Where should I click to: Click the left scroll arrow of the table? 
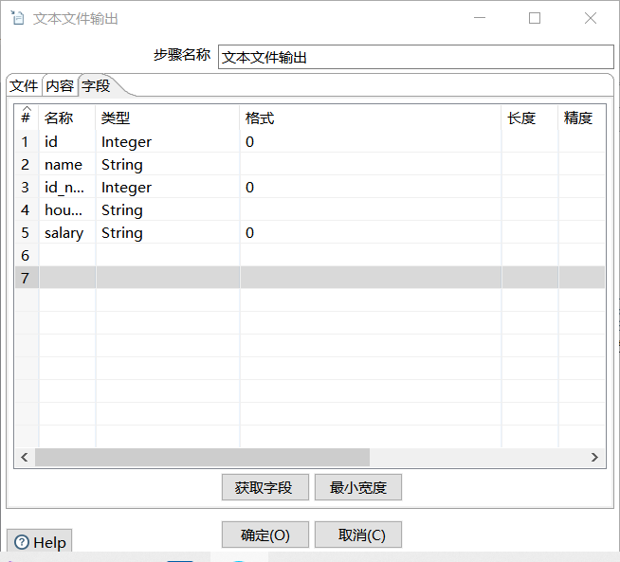point(25,457)
